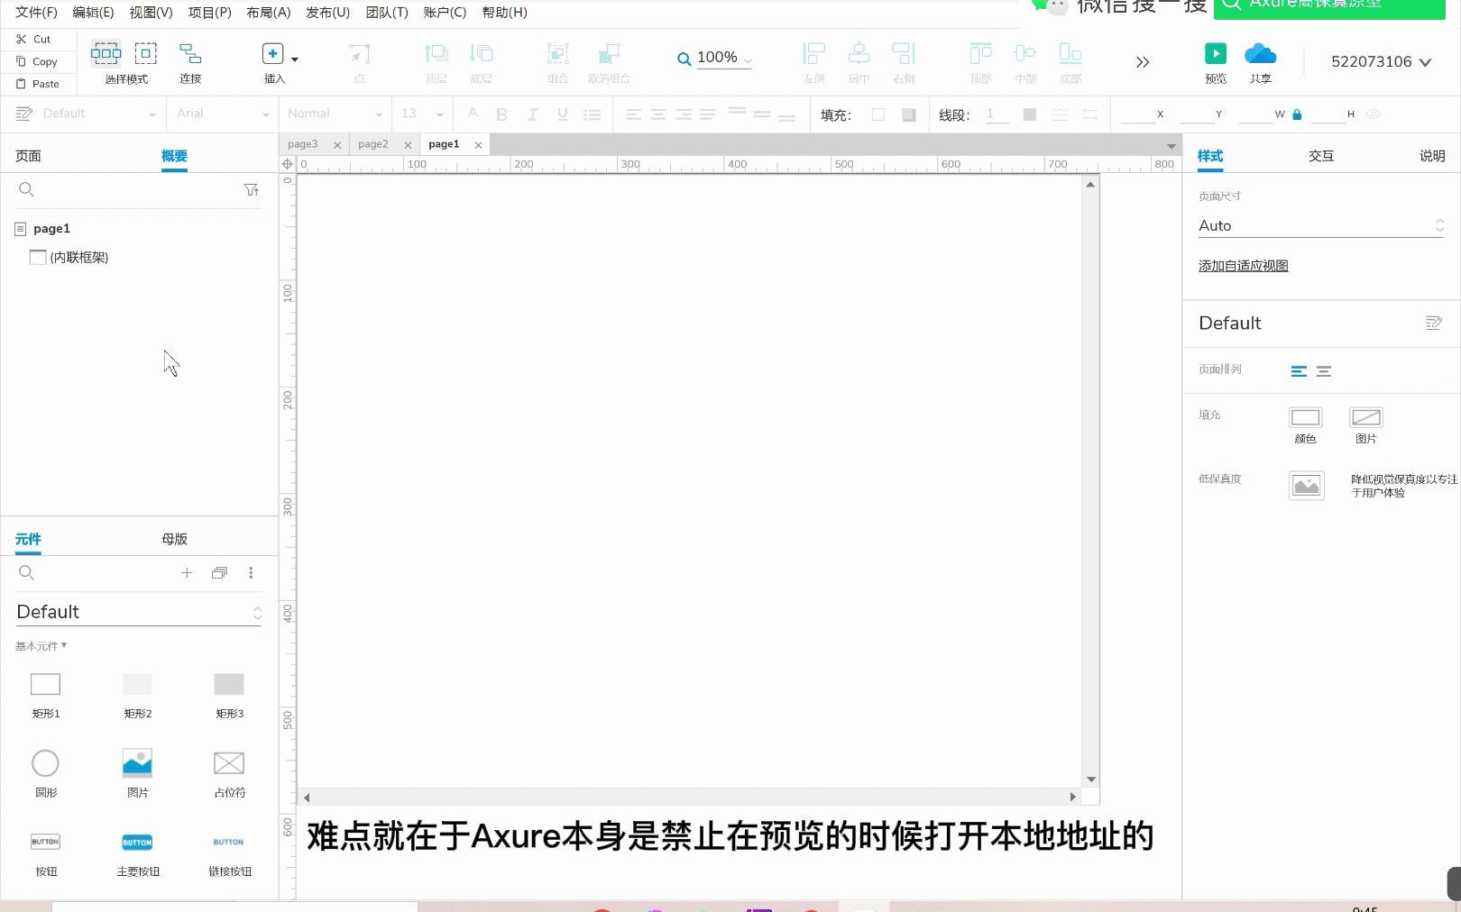Open the 文件(F) menu
Screen dimensions: 1461x912
coord(36,12)
